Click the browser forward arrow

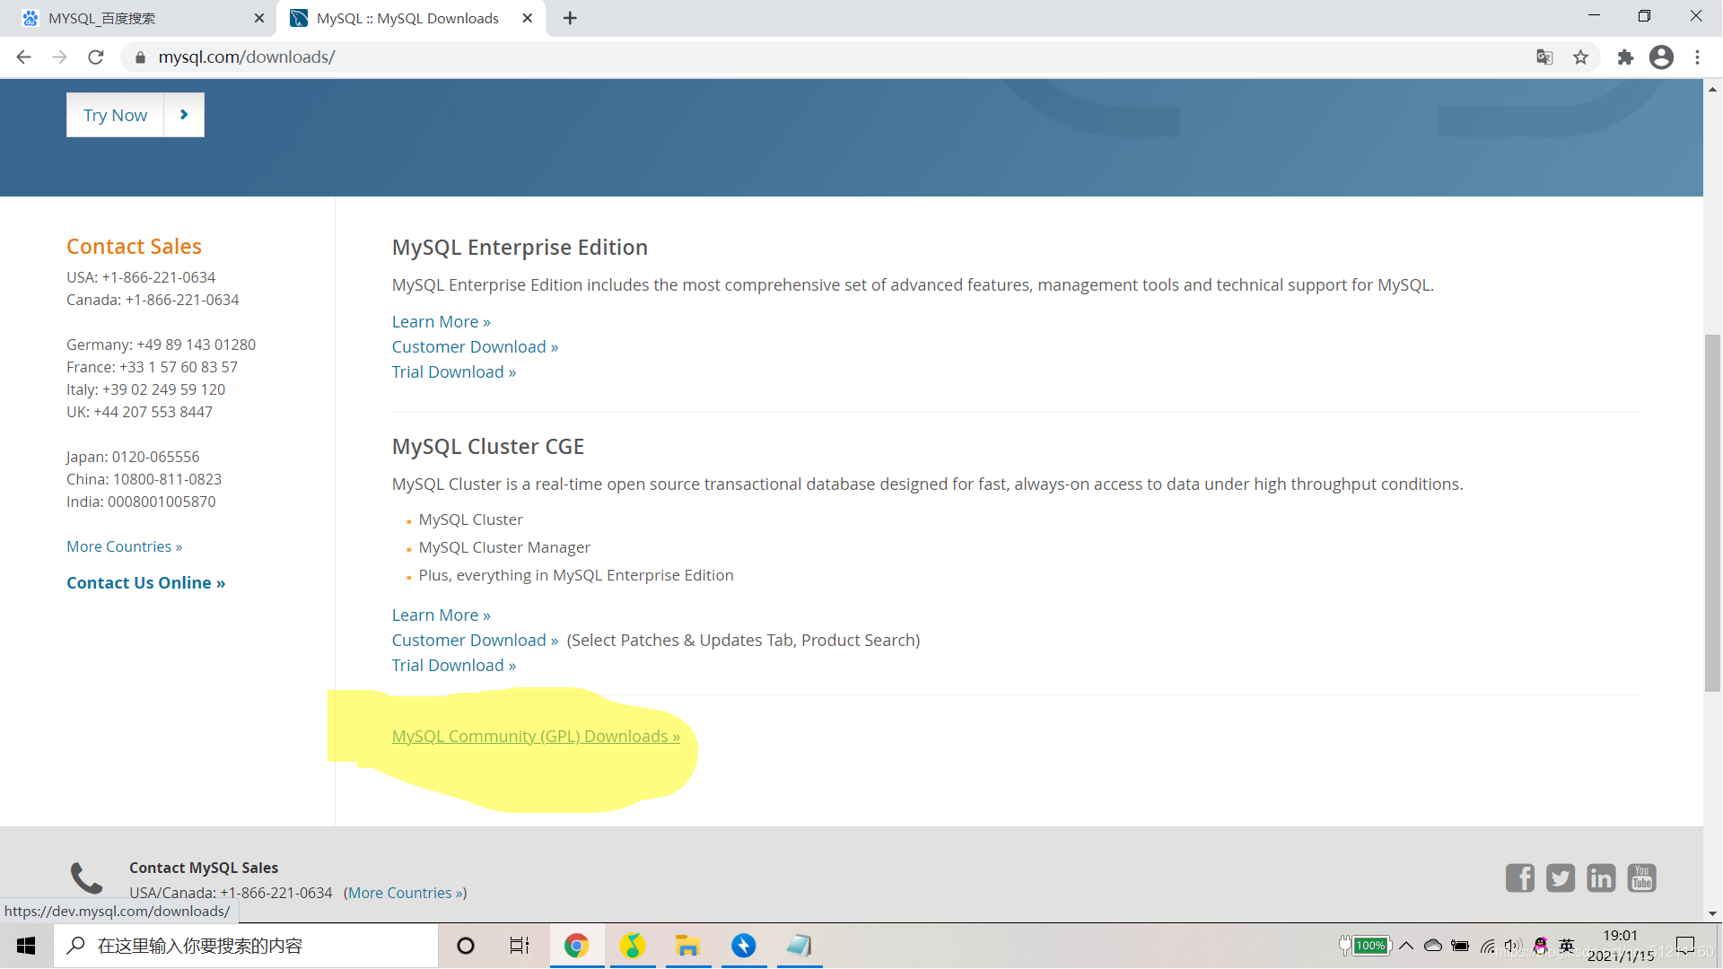point(60,57)
